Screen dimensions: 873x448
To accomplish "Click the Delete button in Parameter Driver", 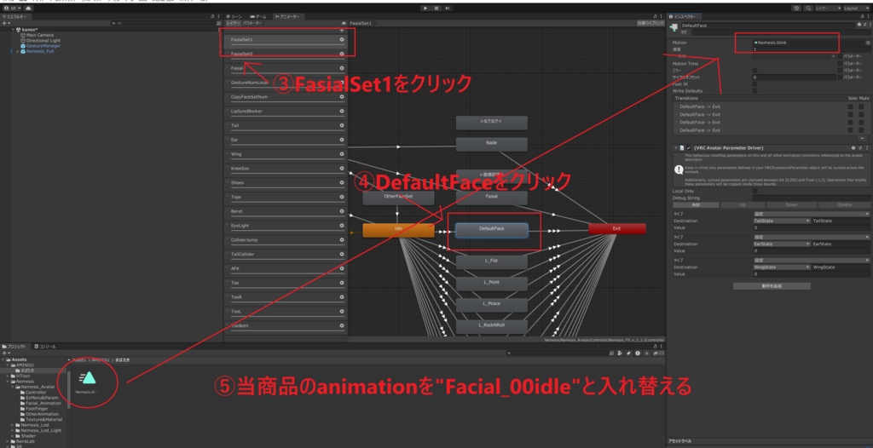I will [843, 204].
